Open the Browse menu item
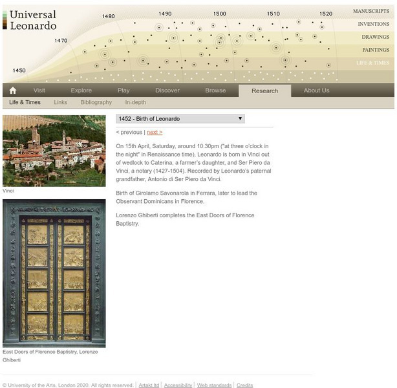Screen dimensions: 397x388 (x=215, y=91)
